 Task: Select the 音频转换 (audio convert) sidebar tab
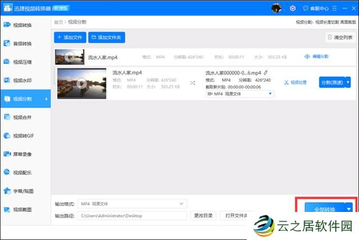pos(22,44)
